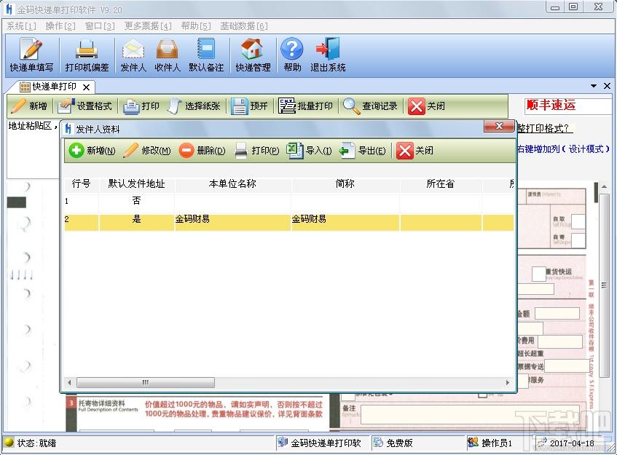Click the 右键增加列(设计模式) link
Screen dimensions: 617x455
pyautogui.click(x=563, y=149)
